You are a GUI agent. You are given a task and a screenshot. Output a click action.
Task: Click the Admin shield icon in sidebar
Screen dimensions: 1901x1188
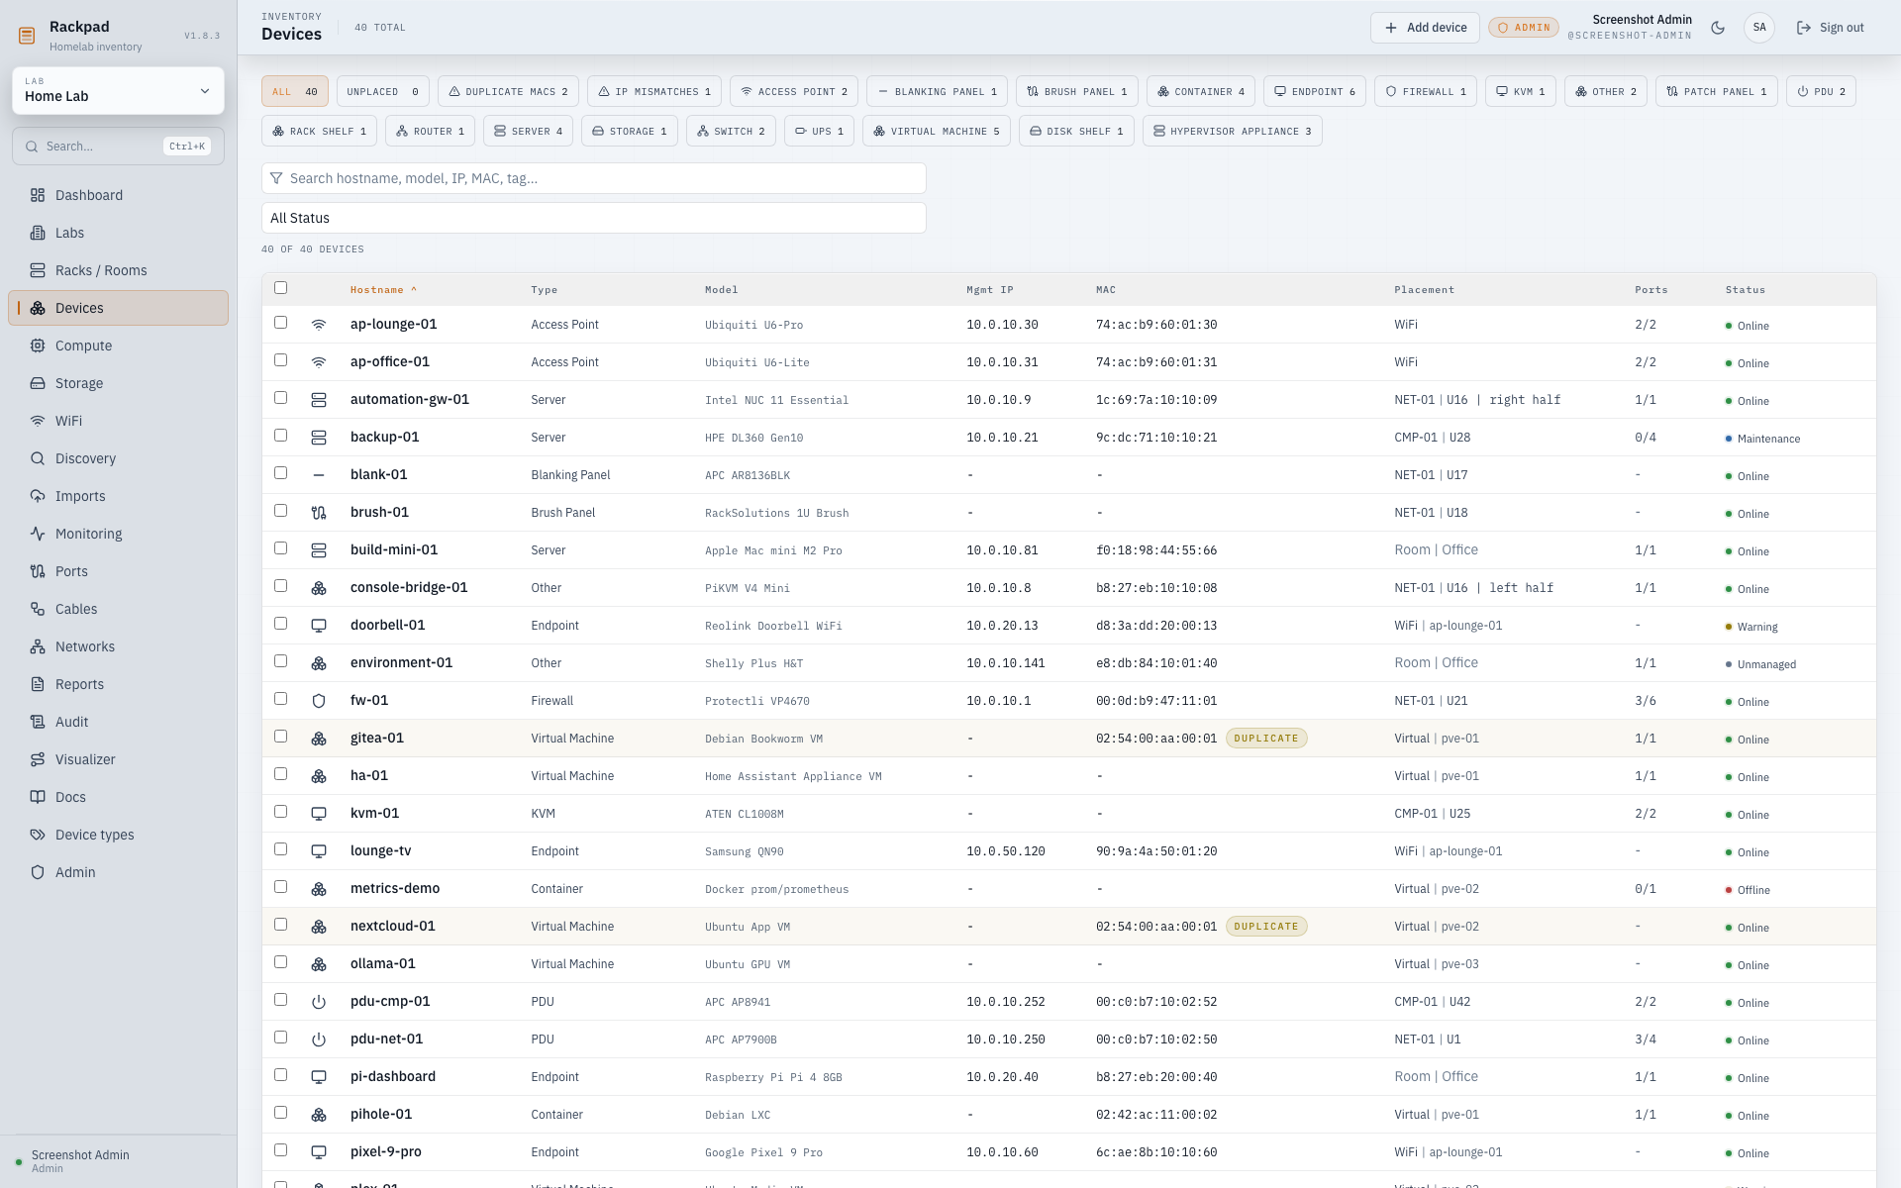pyautogui.click(x=38, y=872)
